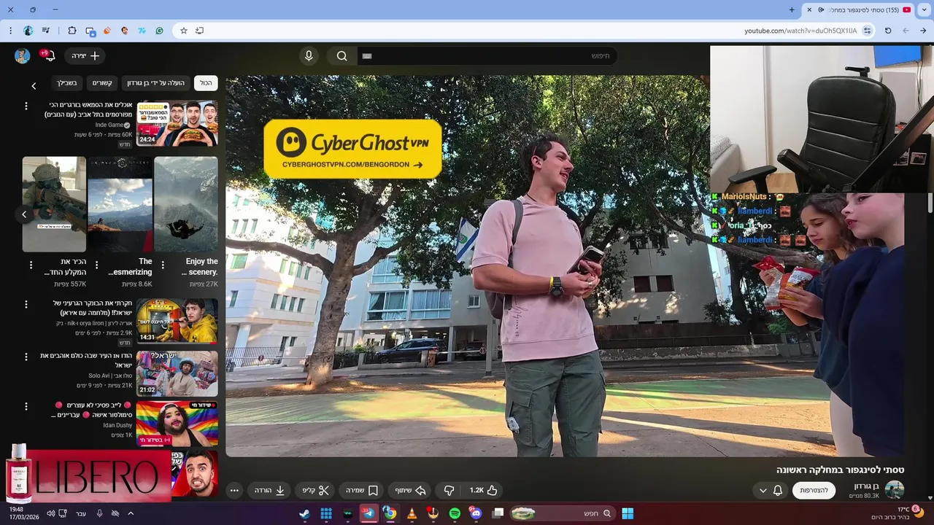Open Discord from the taskbar

pyautogui.click(x=476, y=513)
